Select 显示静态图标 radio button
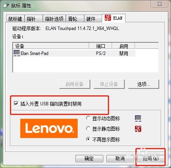This screenshot has width=171, height=168. click(x=88, y=128)
